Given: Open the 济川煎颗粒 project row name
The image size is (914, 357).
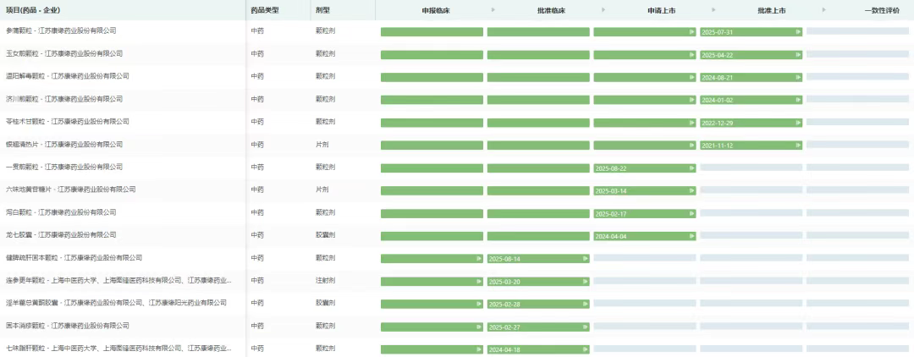Looking at the screenshot, I should [64, 99].
